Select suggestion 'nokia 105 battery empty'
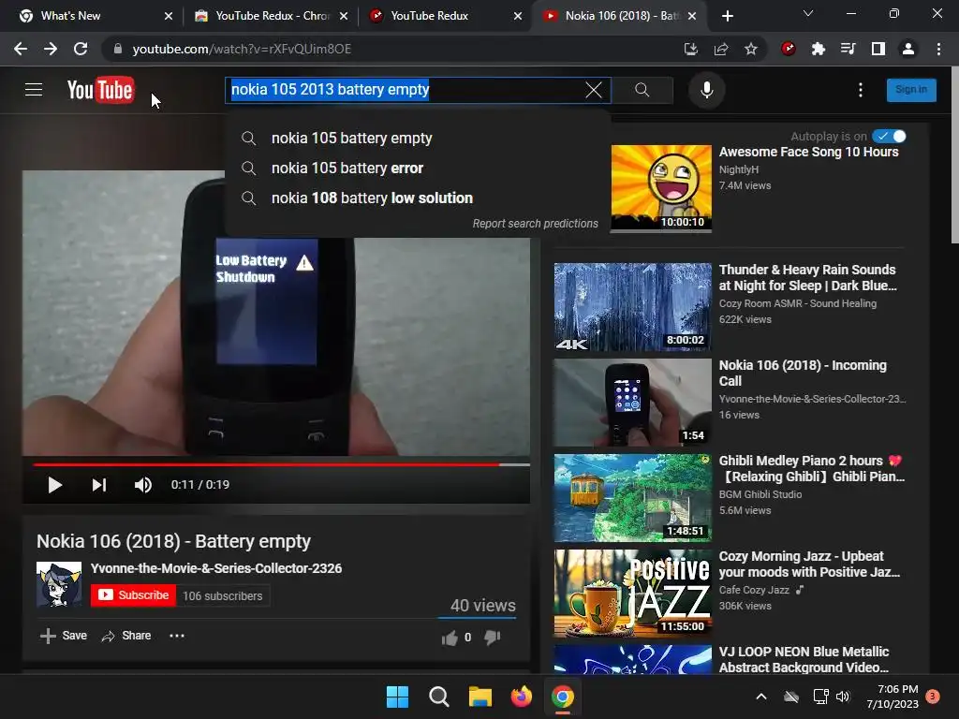Screen dimensions: 959x719 pos(419,139)
